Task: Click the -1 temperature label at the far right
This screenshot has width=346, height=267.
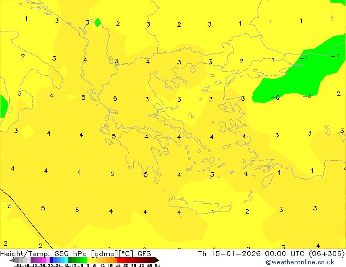Action: pyautogui.click(x=335, y=56)
